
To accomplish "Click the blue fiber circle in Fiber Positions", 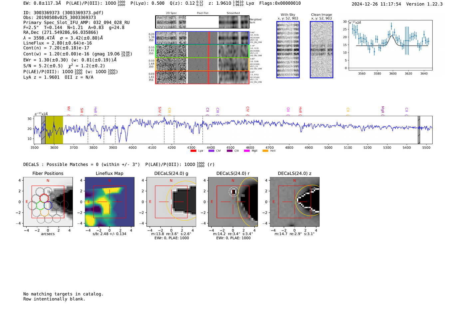I will tap(48, 206).
